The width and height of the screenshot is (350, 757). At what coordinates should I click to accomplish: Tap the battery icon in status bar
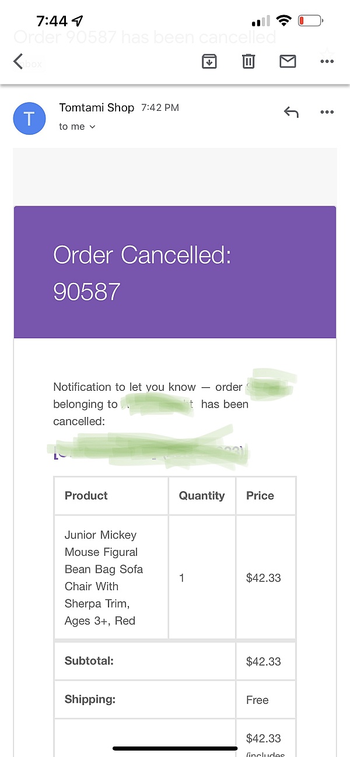coord(310,22)
